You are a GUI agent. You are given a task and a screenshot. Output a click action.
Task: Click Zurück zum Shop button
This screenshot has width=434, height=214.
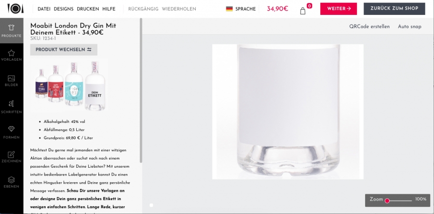[394, 9]
